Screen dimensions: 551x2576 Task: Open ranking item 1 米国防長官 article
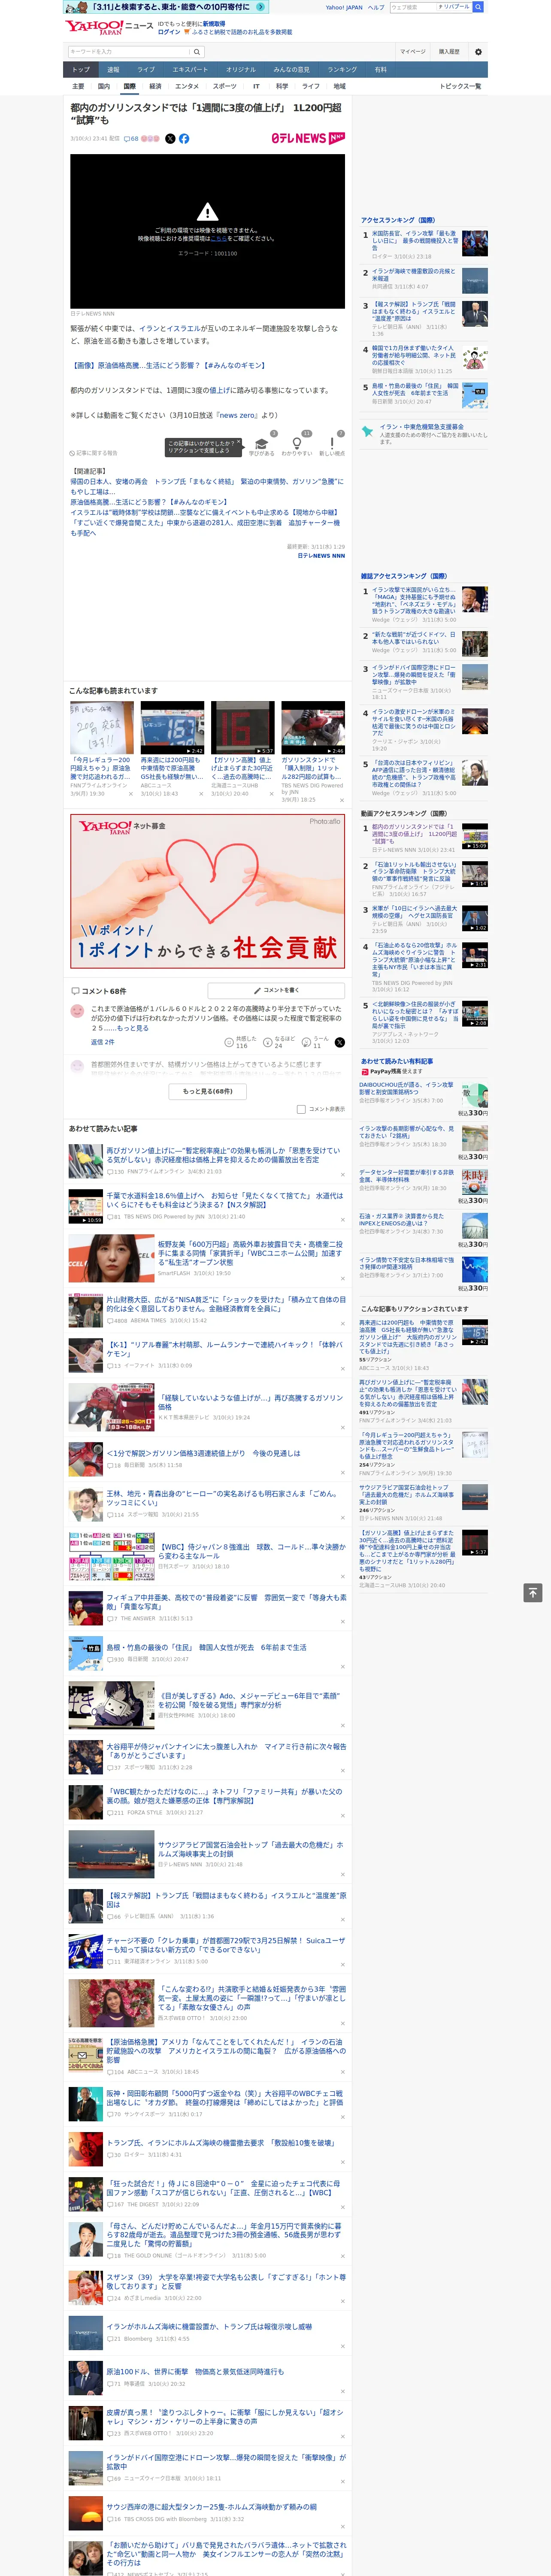414,241
